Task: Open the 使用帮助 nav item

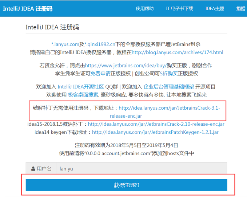Action: point(145,8)
